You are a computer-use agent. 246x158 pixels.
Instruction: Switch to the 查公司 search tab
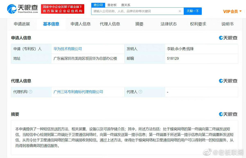click(98, 5)
